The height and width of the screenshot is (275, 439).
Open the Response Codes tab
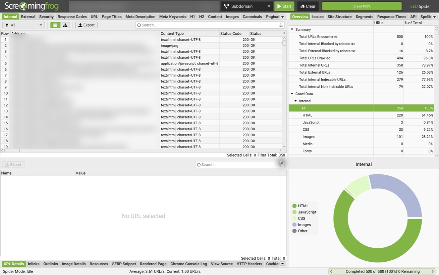pyautogui.click(x=72, y=17)
